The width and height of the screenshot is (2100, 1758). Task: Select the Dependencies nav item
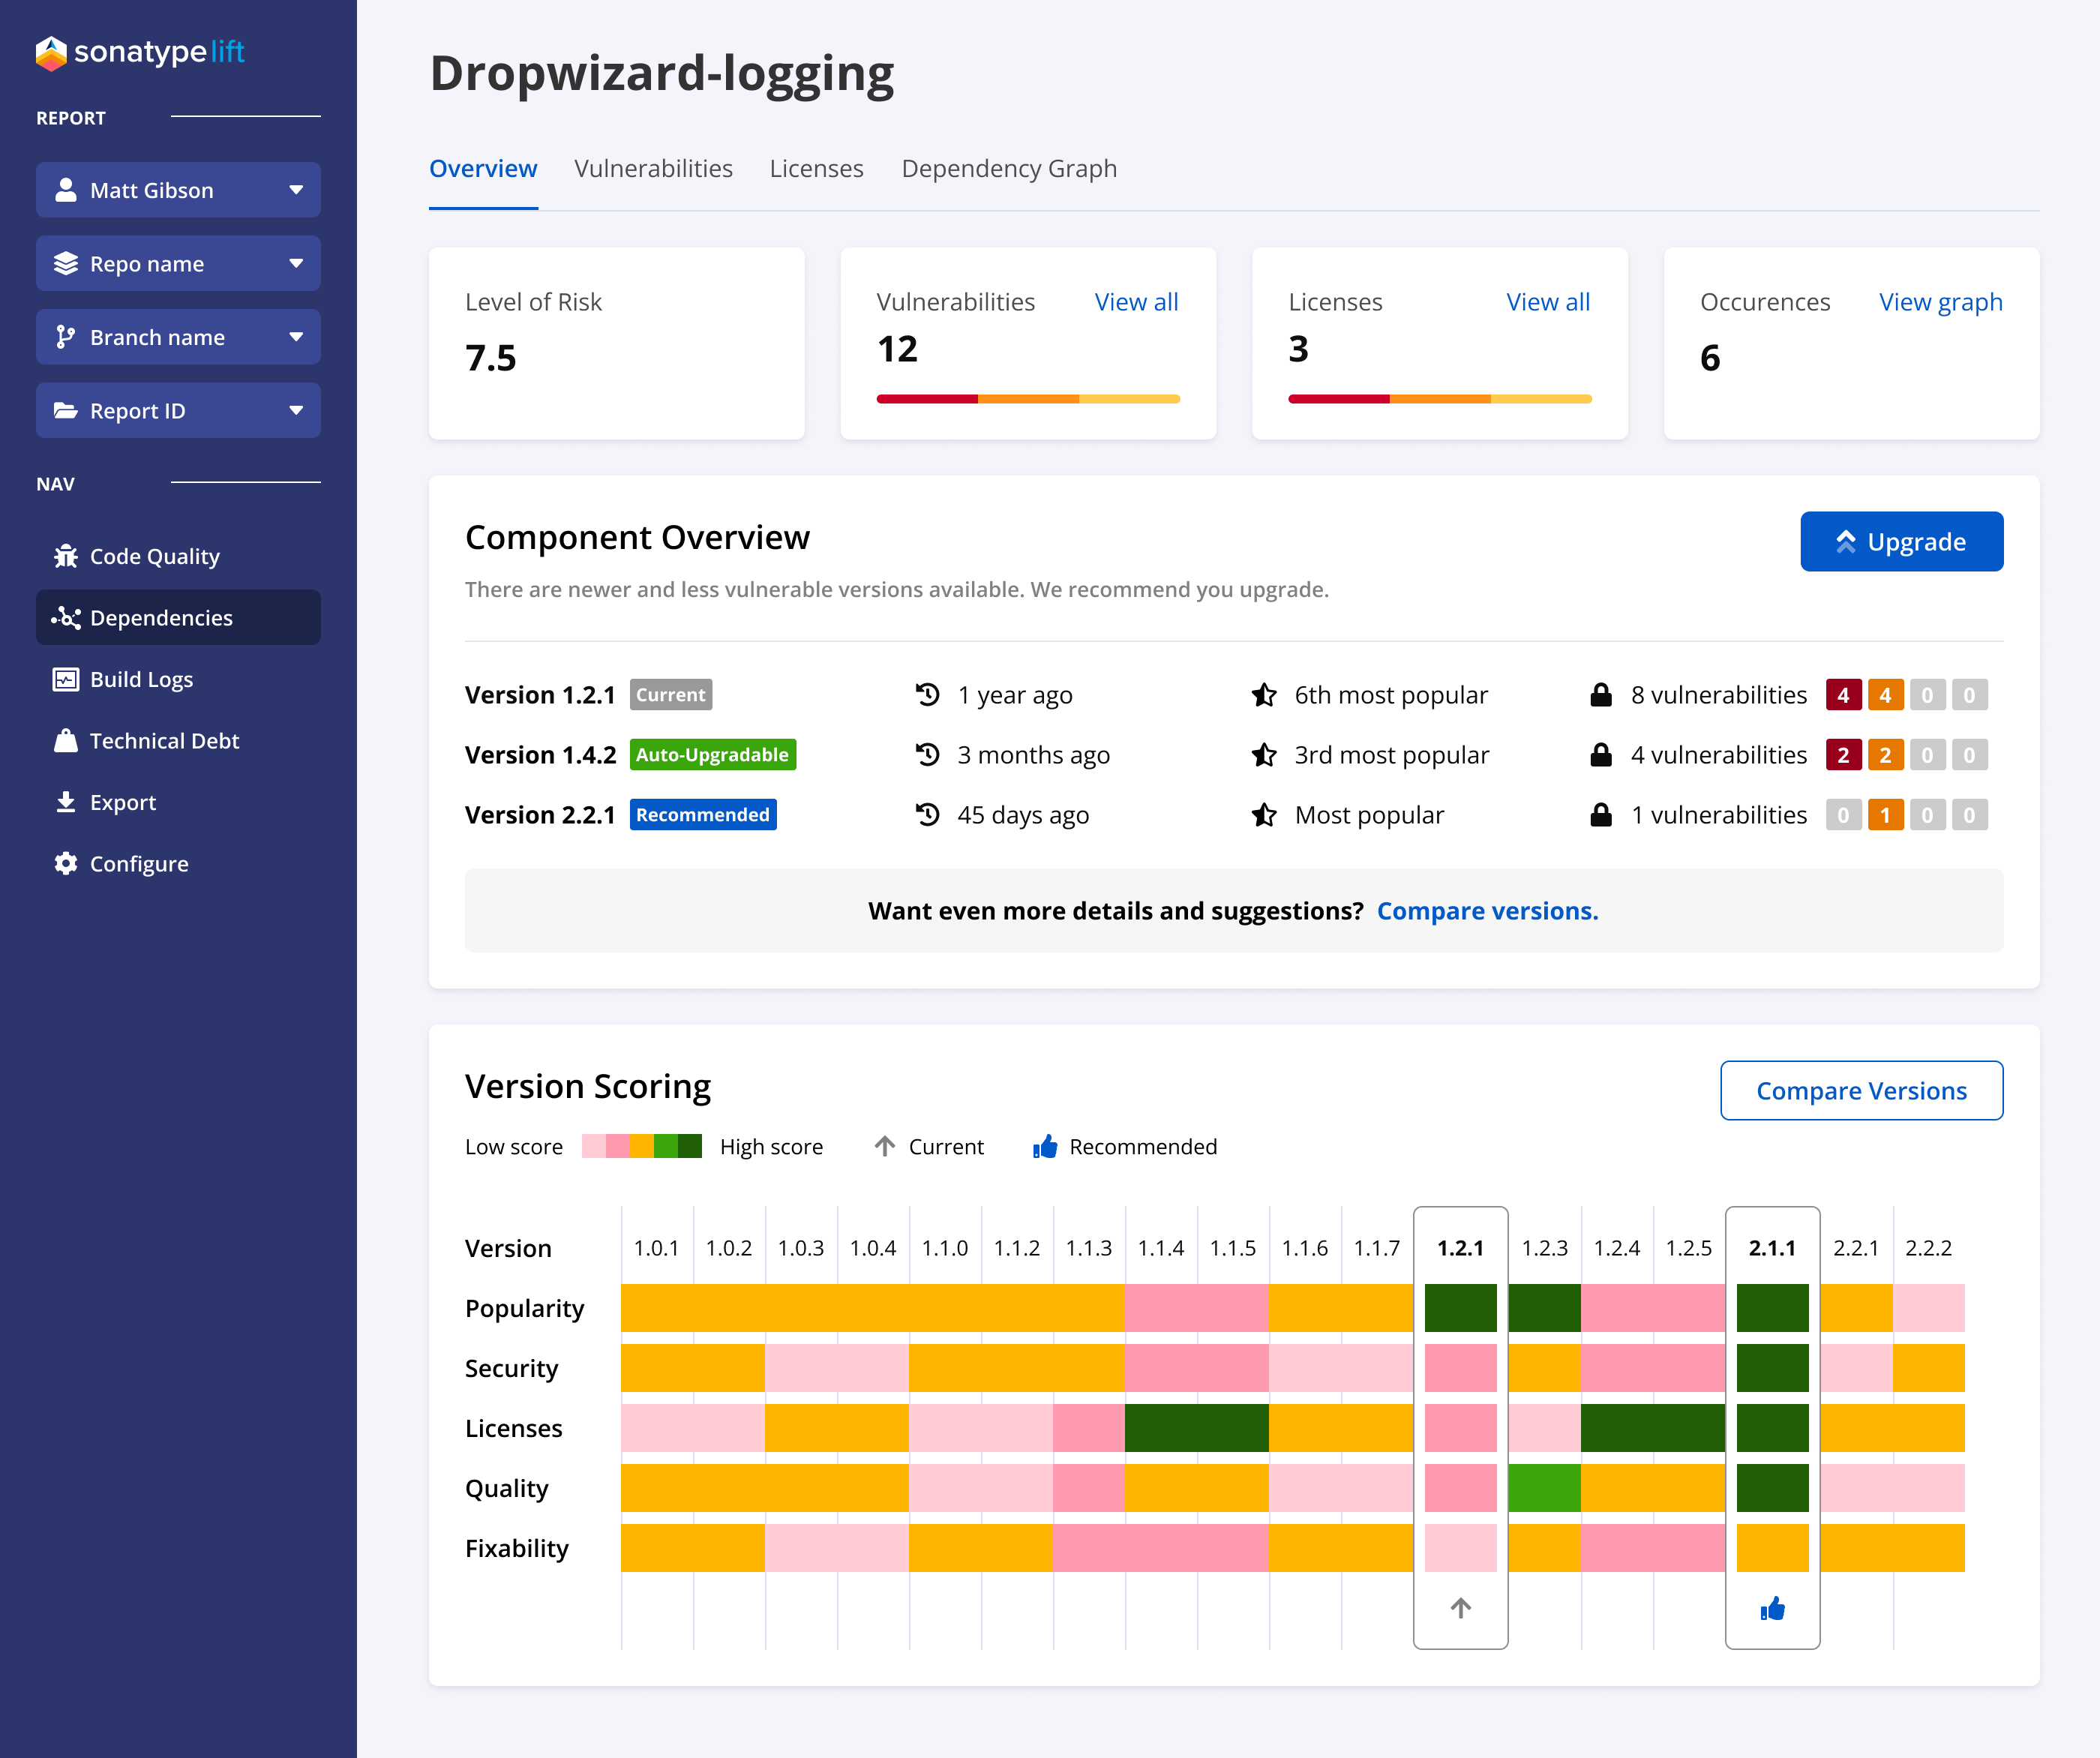coord(161,617)
